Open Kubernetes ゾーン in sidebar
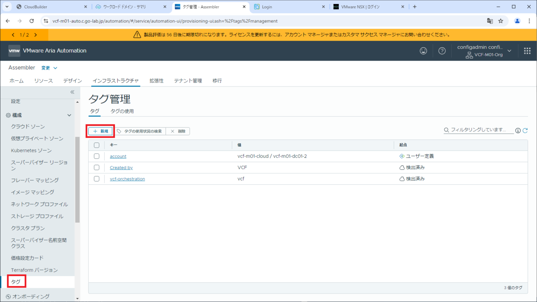The height and width of the screenshot is (302, 537). (x=31, y=150)
